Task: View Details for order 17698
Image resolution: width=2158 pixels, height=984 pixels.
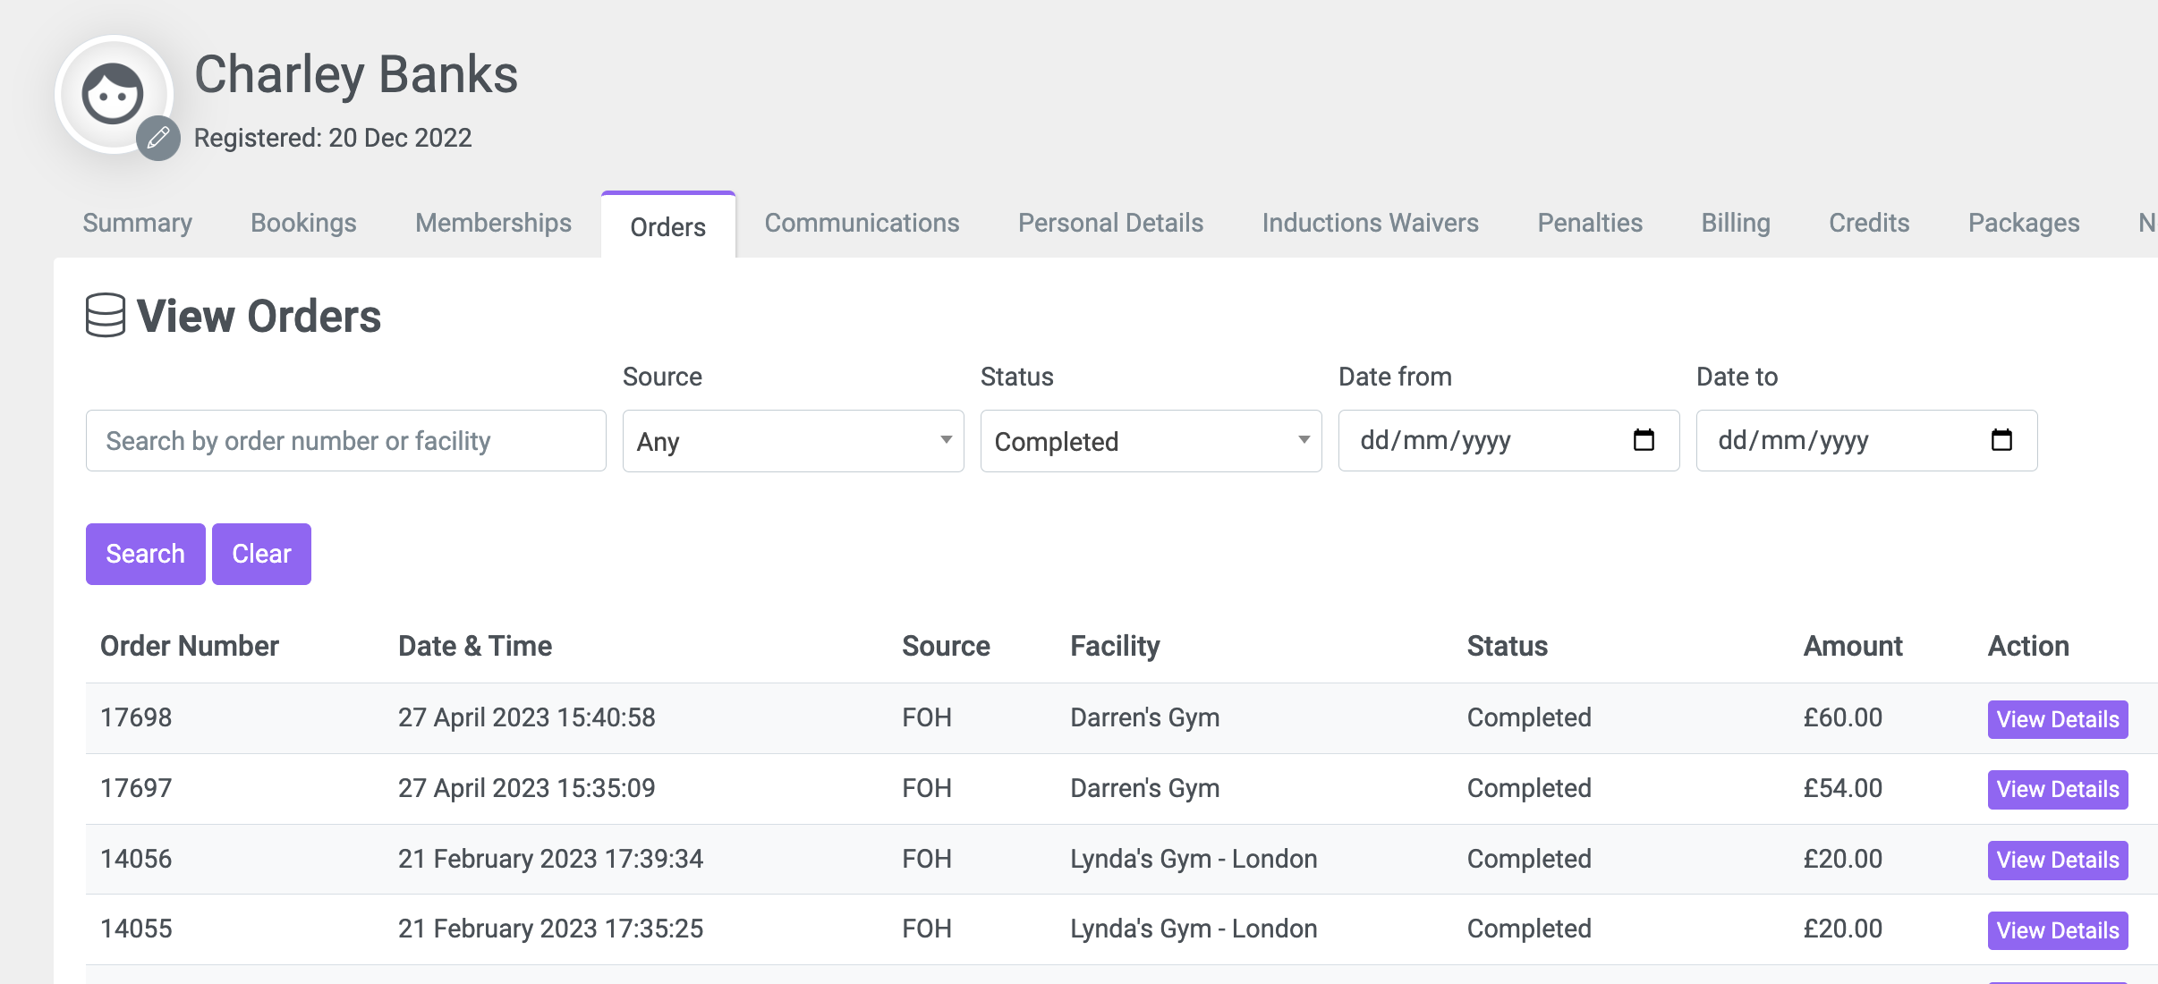Action: 2058,719
